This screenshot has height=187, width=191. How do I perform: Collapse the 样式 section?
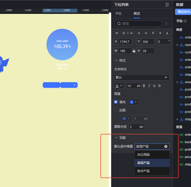[116, 61]
